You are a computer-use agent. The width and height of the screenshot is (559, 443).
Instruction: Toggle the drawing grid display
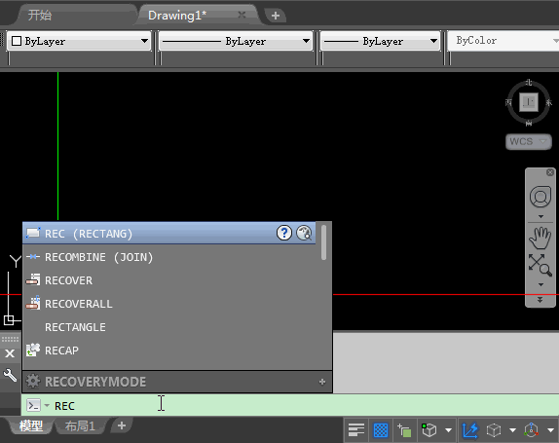(x=381, y=430)
